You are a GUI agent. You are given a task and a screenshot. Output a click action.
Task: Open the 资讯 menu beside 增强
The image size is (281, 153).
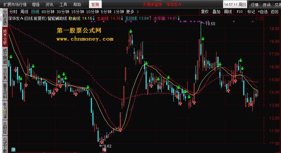pyautogui.click(x=49, y=5)
